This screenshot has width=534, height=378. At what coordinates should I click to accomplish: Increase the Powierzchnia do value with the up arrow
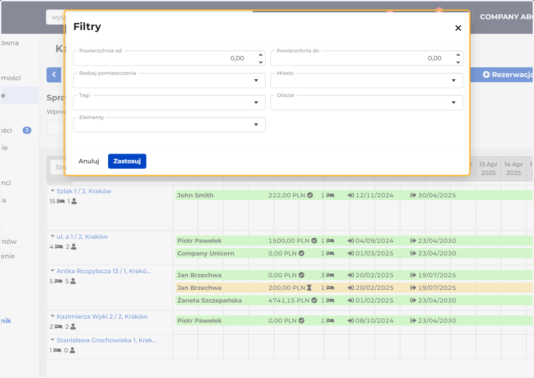coord(458,55)
